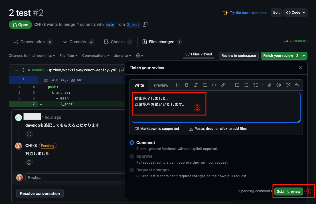
Task: Select the Request changes radio option
Action: click(132, 170)
